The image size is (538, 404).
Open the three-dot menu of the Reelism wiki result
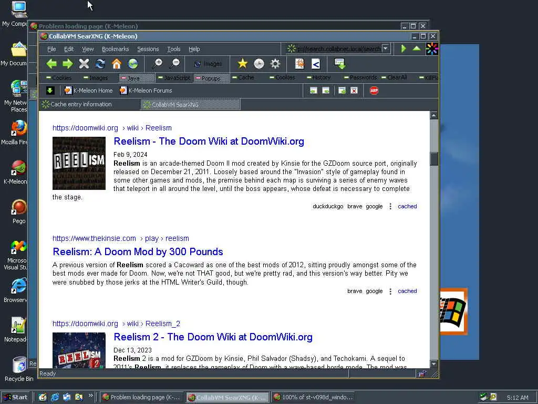coord(390,206)
